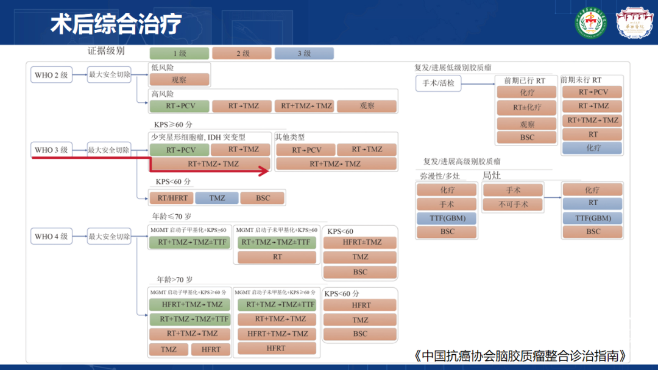Select the green 1 级 evidence legend swatch

(179, 54)
